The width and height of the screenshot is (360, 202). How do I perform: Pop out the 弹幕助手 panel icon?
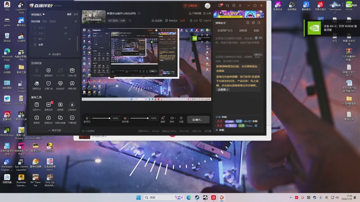(x=259, y=23)
